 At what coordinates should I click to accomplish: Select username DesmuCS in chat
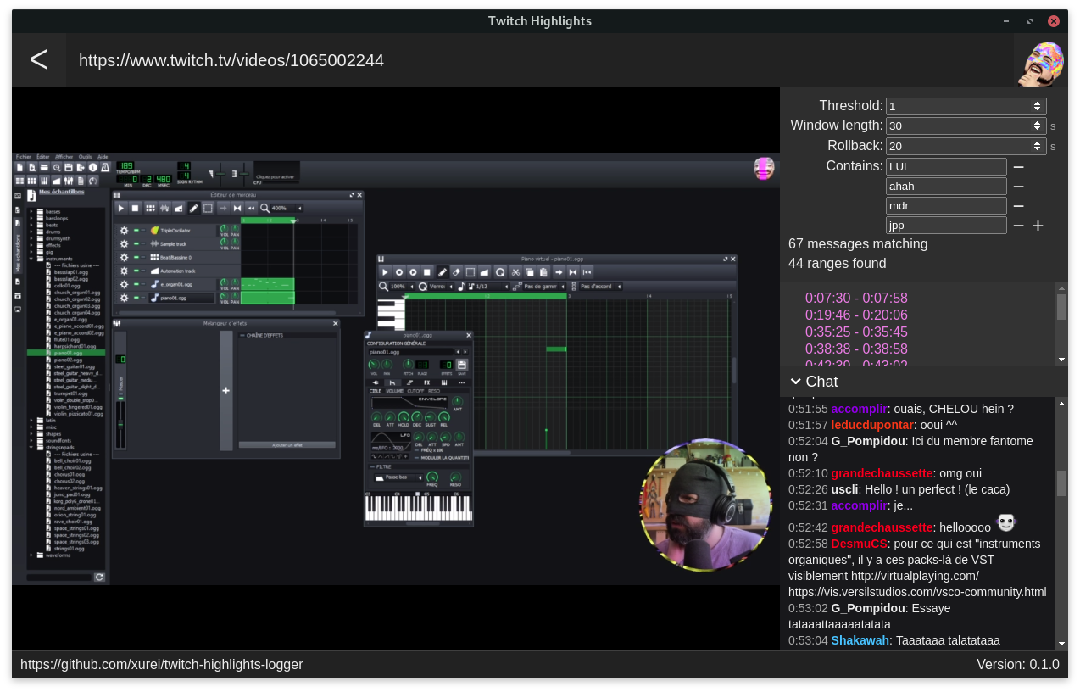[x=859, y=544]
